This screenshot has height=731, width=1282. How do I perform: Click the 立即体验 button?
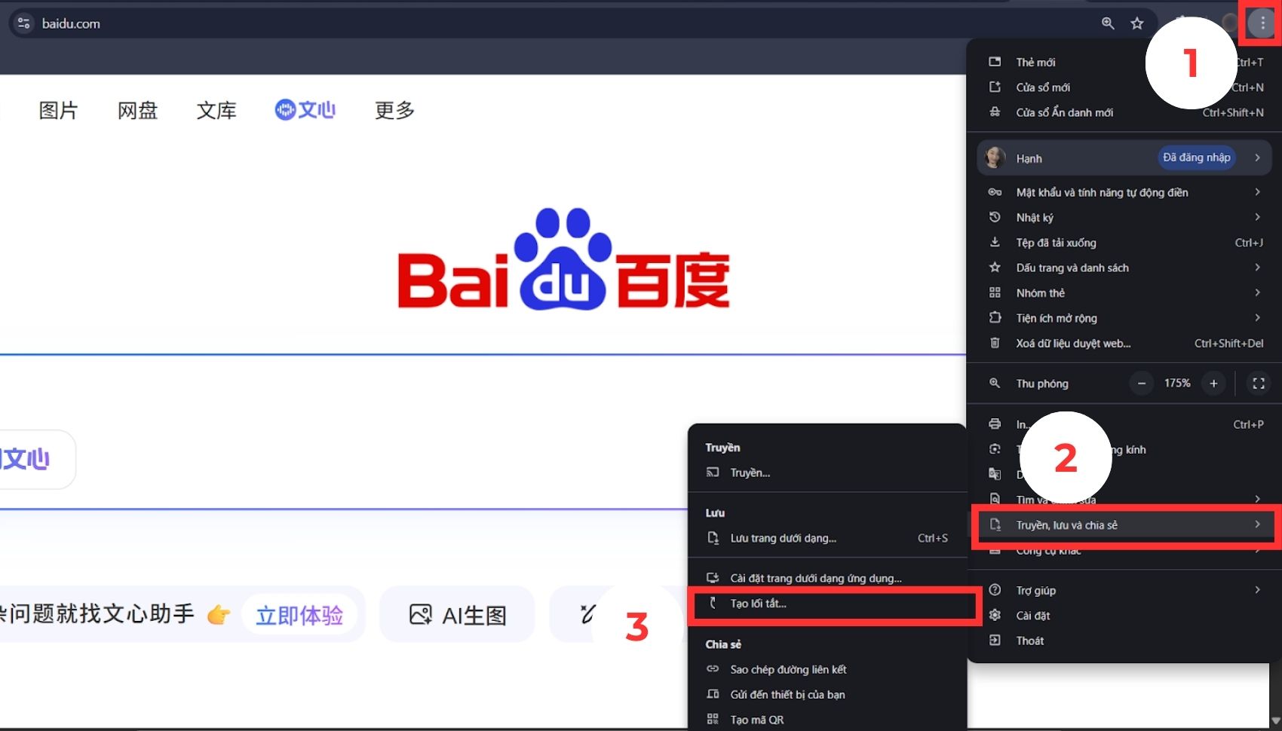299,614
